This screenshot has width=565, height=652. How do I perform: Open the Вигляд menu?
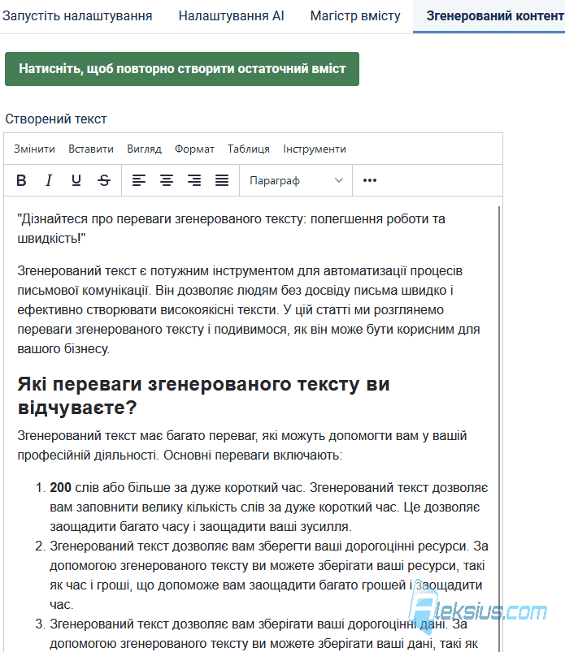tap(144, 149)
